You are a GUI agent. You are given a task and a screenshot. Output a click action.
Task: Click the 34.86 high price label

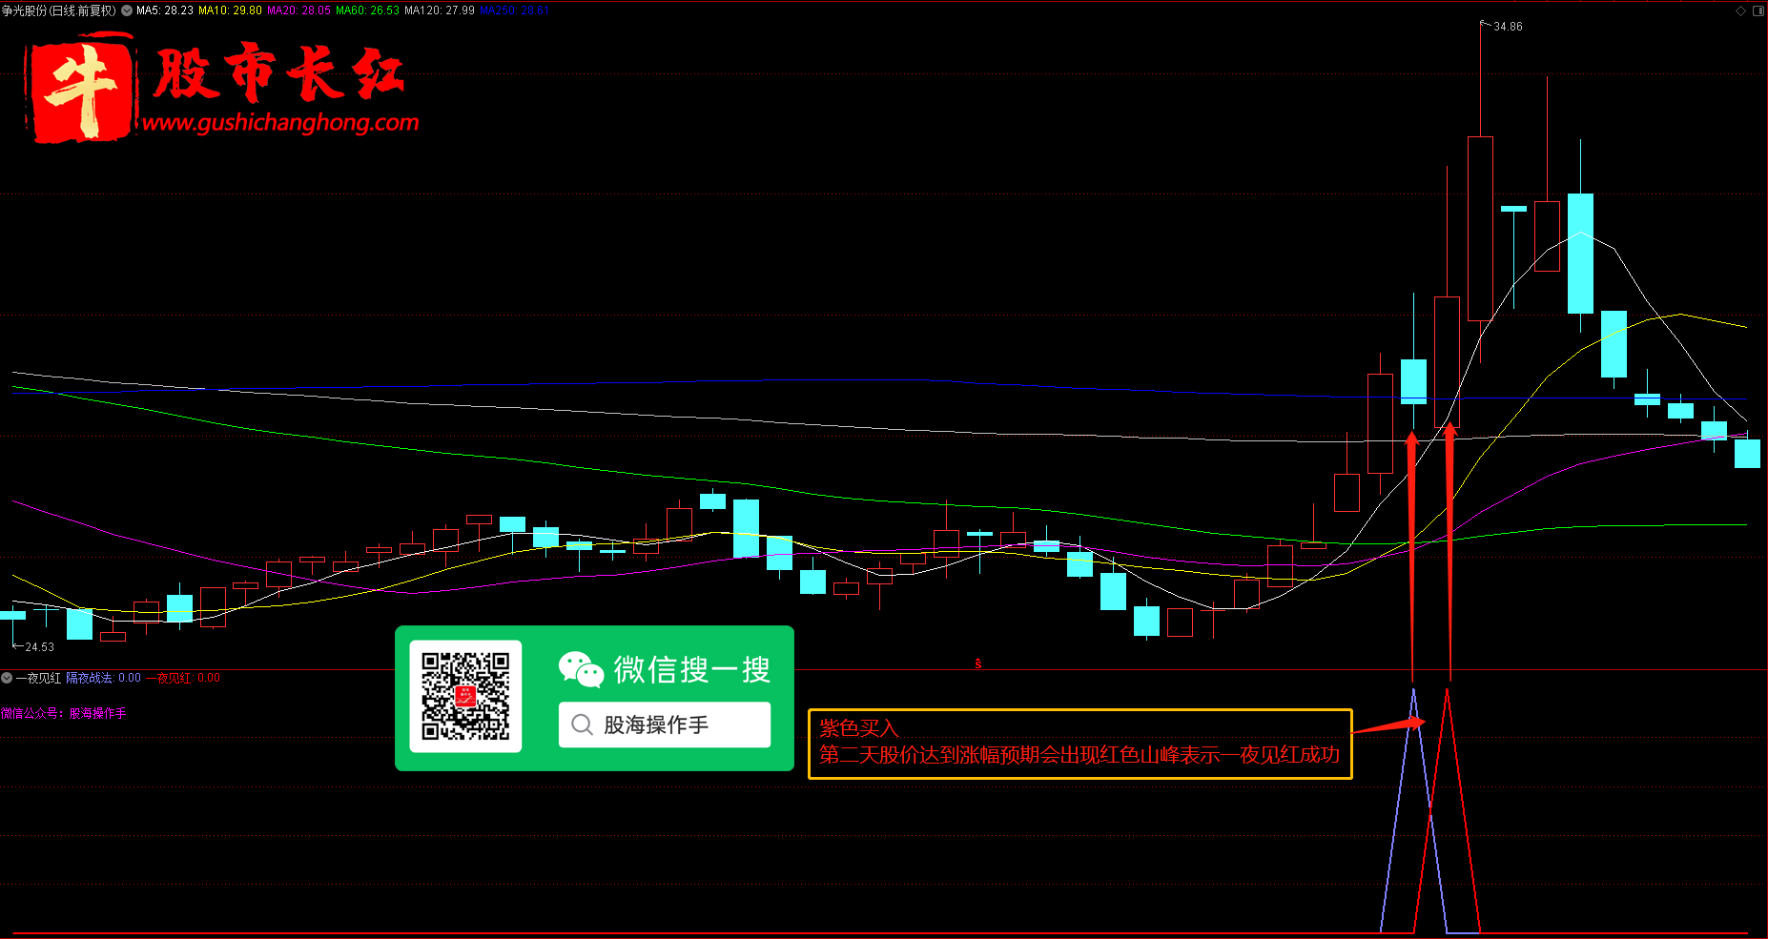1508,27
